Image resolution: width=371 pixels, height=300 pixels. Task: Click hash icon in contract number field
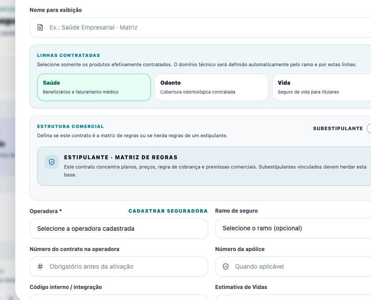(40, 266)
